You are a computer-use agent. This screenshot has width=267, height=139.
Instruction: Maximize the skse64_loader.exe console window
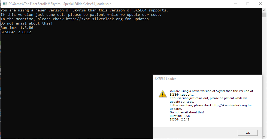click(x=248, y=4)
